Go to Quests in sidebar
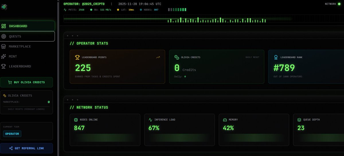Image resolution: width=344 pixels, height=156 pixels. click(28, 36)
